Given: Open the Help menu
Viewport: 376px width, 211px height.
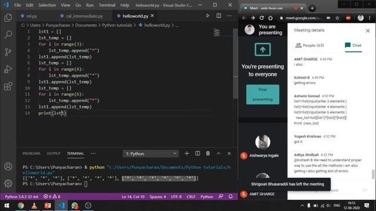Looking at the screenshot, I should pos(125,5).
